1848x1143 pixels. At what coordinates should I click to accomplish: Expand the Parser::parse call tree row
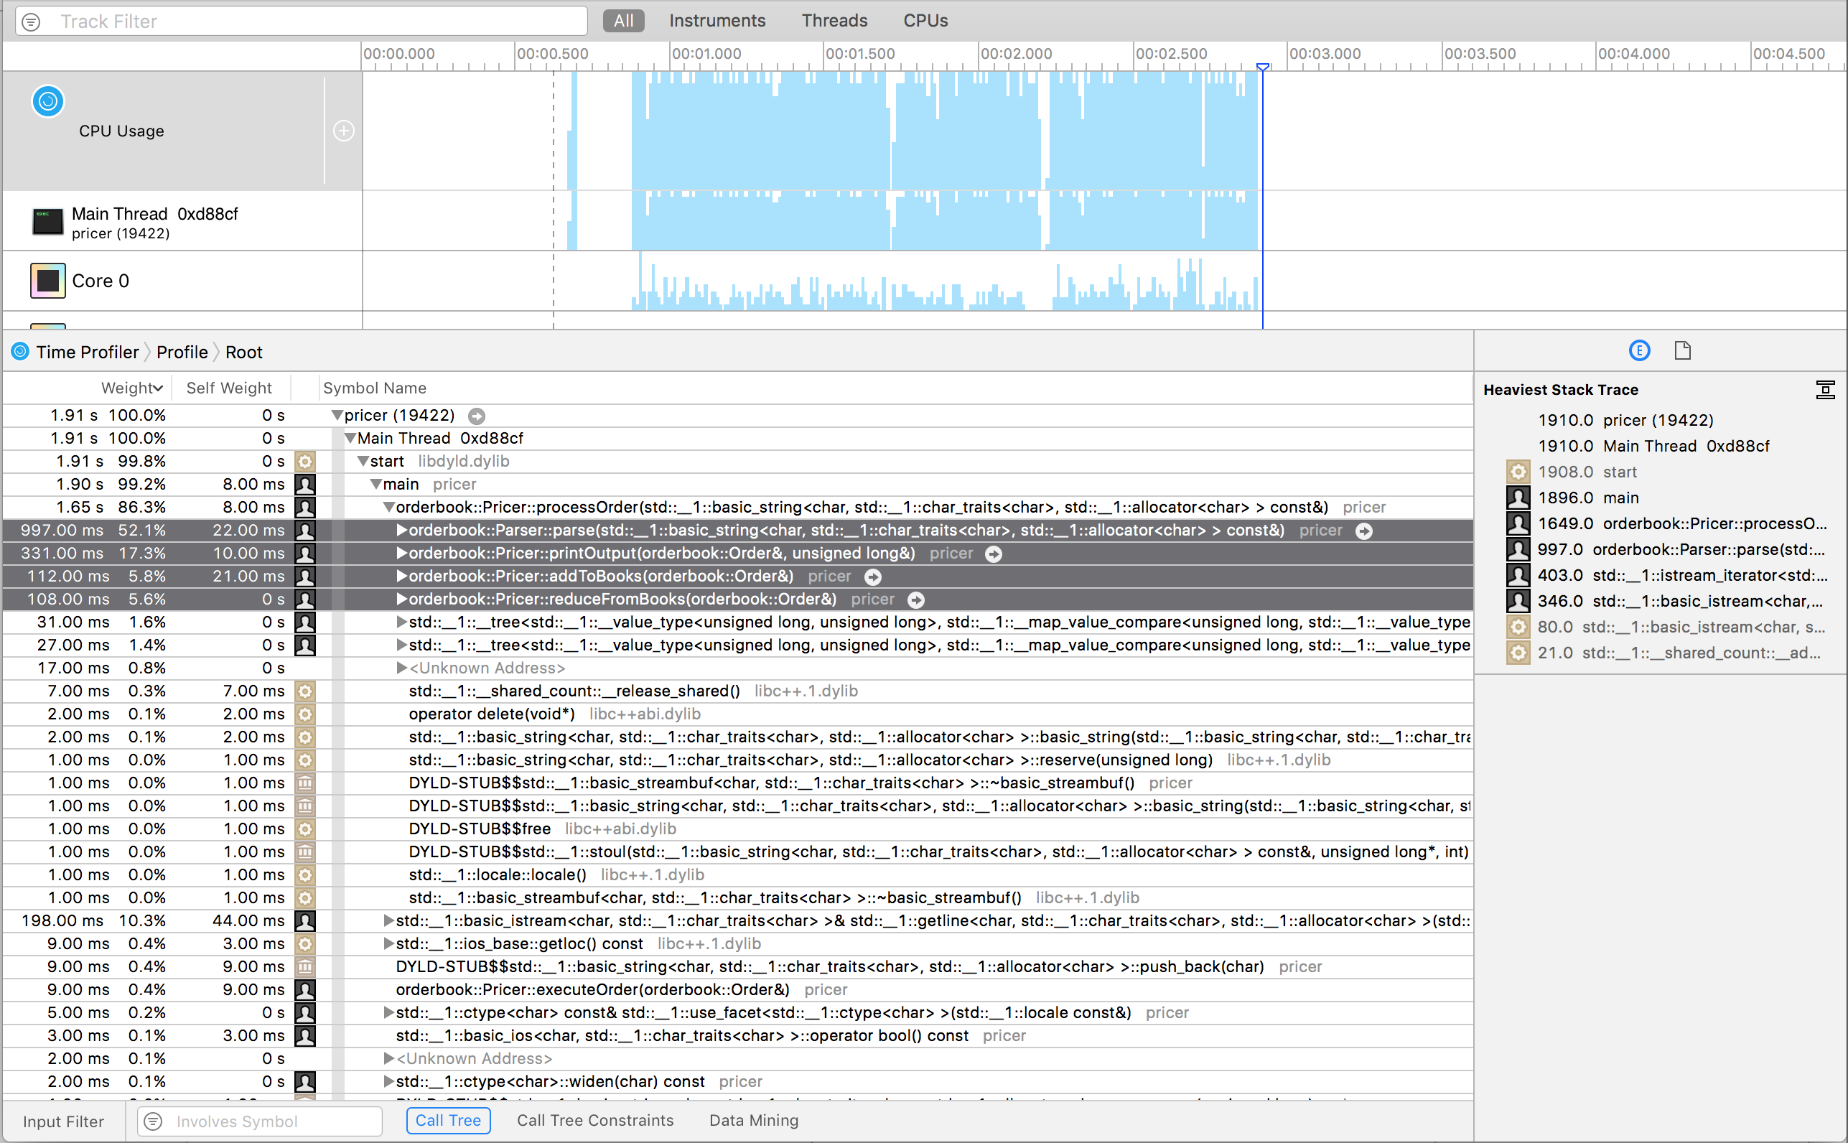(401, 531)
